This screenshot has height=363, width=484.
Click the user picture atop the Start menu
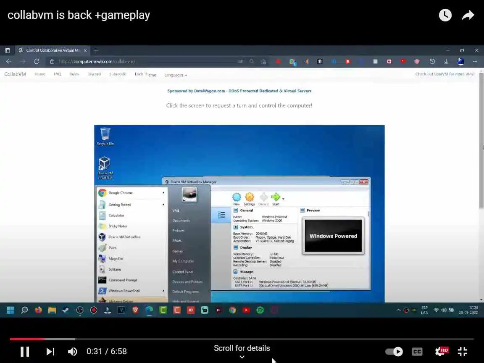189,195
